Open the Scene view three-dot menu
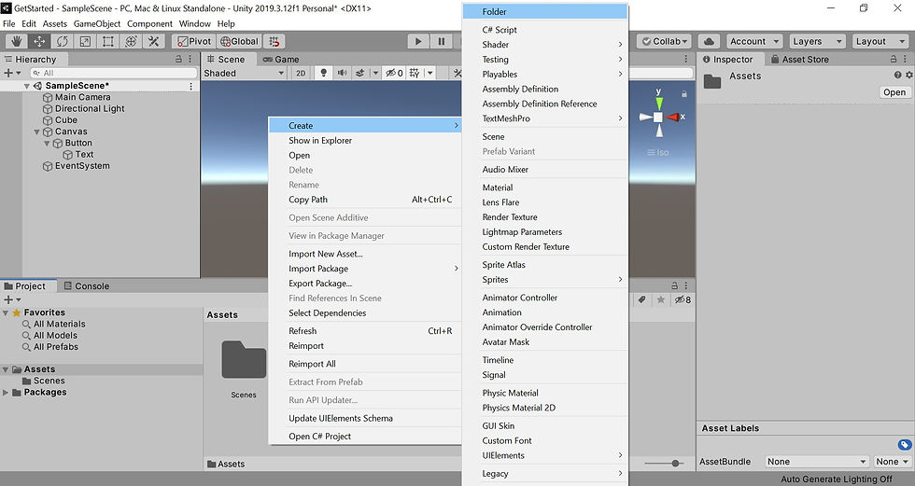The width and height of the screenshot is (915, 486). [x=685, y=59]
